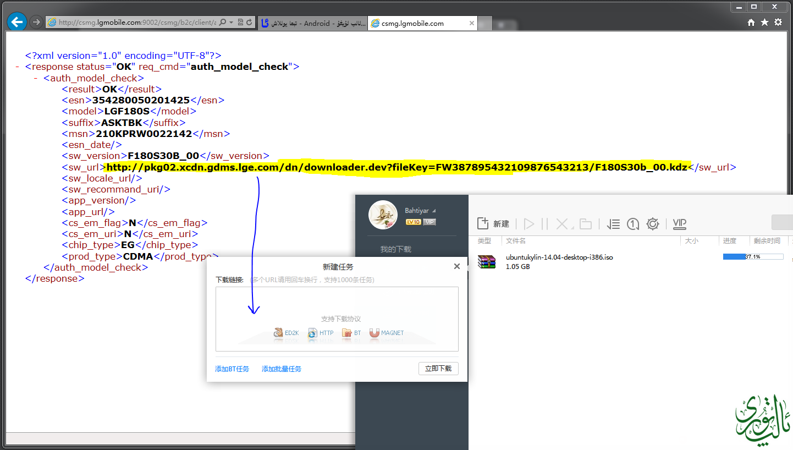Click the ubuntukylin download progress bar
The image size is (793, 450).
[x=753, y=257]
